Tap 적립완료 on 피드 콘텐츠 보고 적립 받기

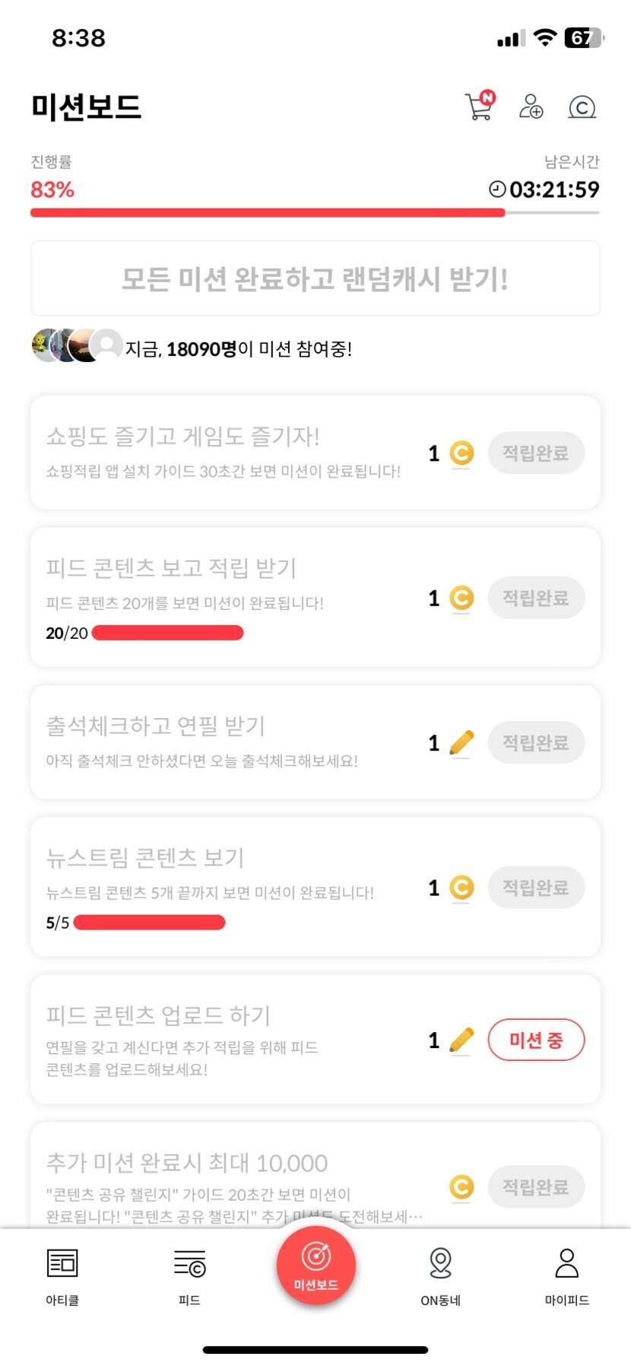536,598
